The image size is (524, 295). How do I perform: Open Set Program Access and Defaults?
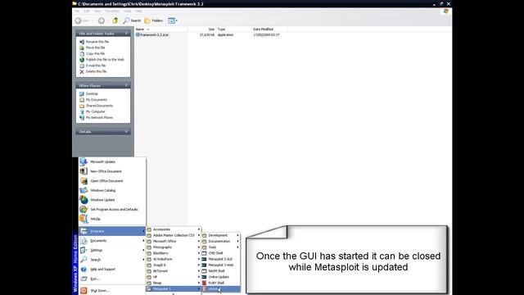(112, 210)
